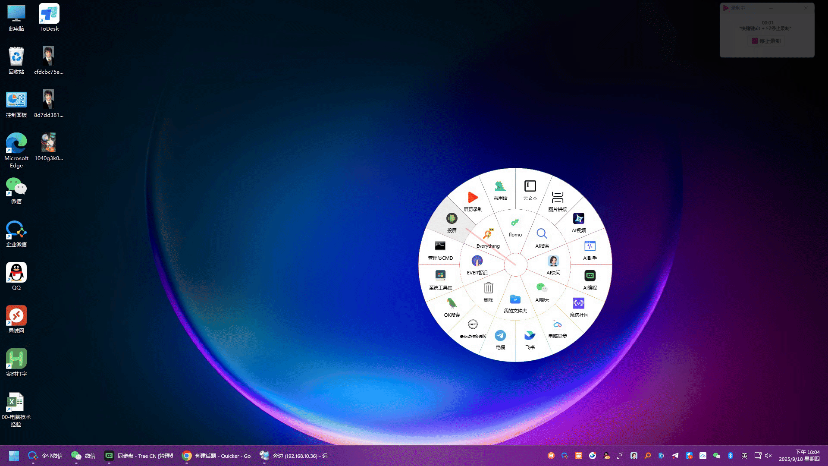The width and height of the screenshot is (828, 466).
Task: Open the network icon in the system tray
Action: (758, 456)
